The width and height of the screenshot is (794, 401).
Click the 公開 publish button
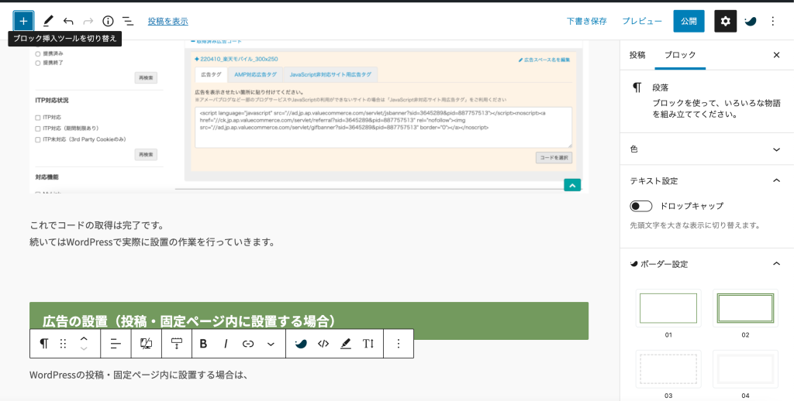689,21
